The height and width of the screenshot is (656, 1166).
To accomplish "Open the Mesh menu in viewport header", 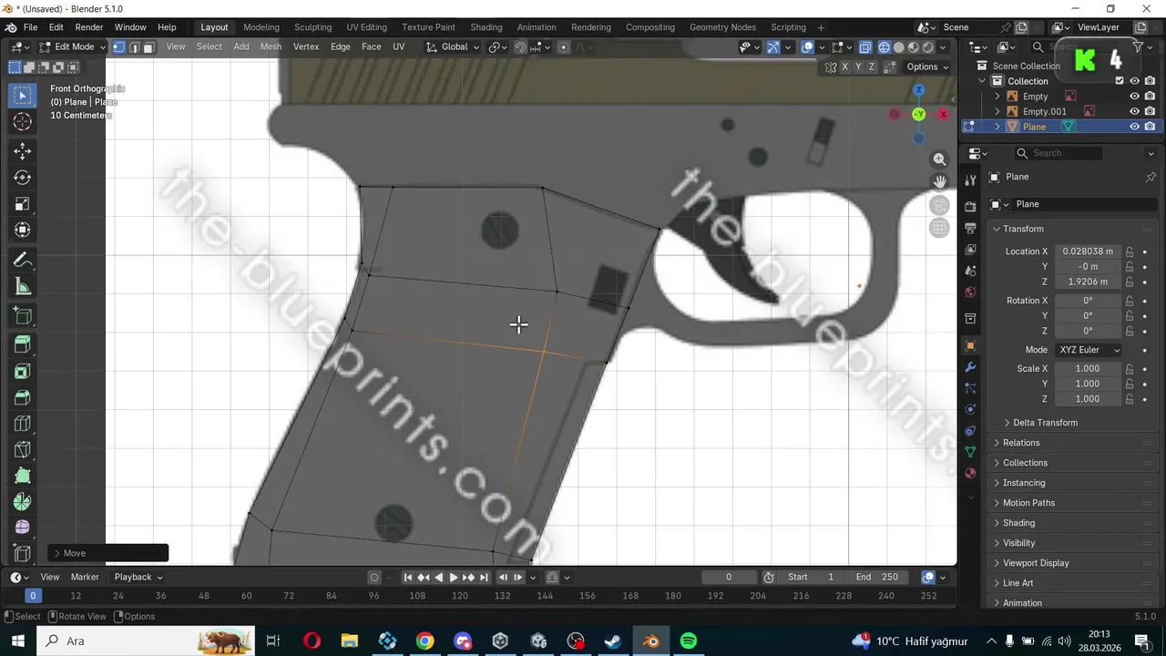I will coord(271,46).
